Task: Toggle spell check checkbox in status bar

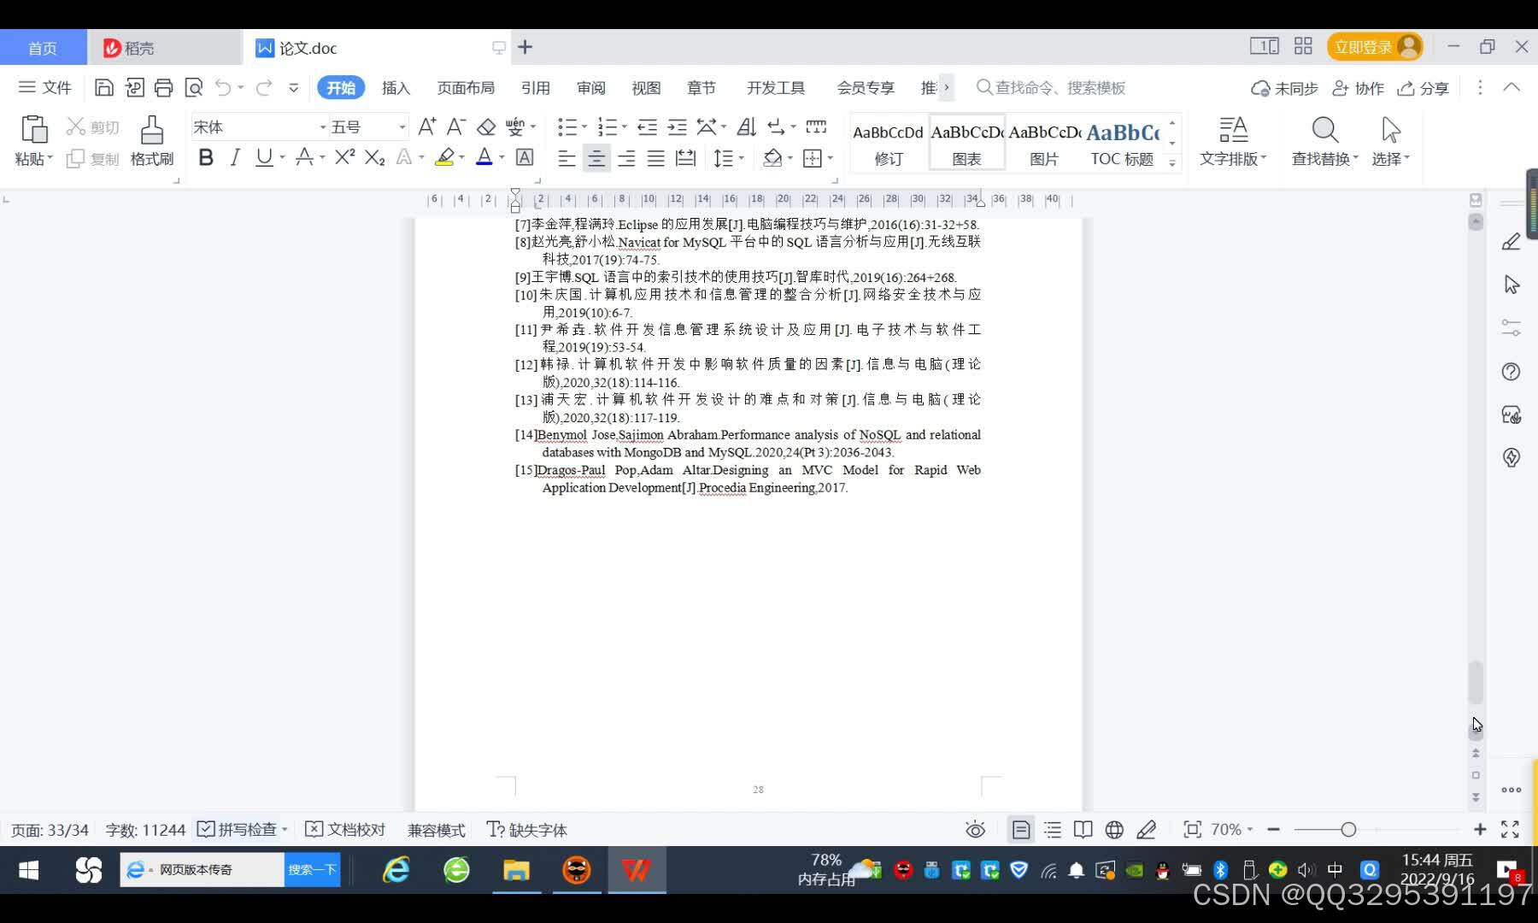Action: pos(206,829)
